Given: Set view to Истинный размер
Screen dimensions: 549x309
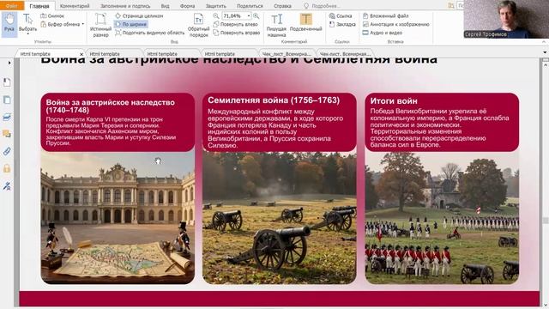Looking at the screenshot, I should point(100,25).
